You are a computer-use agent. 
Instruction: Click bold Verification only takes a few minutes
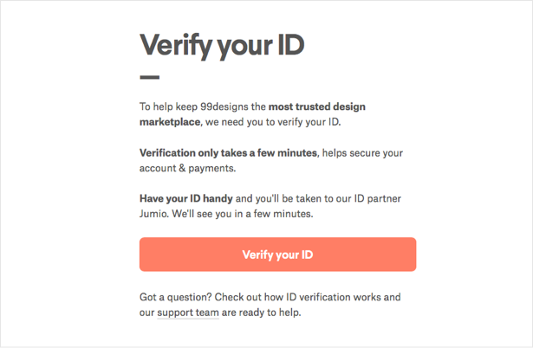coord(229,152)
